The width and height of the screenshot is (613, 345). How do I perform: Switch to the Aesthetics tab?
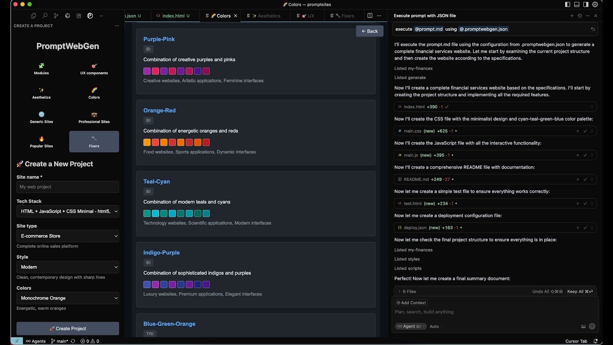[x=265, y=15]
